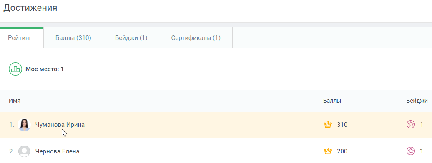This screenshot has height=163, width=432.
Task: Open the Бейджи (1) tab
Action: 131,38
